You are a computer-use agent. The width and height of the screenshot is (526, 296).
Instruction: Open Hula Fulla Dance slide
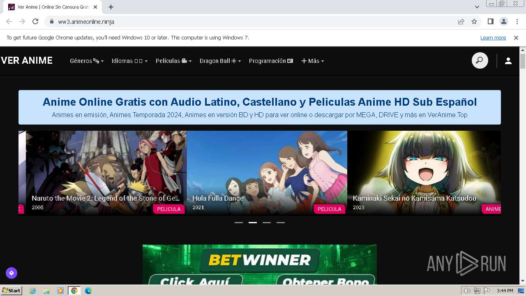point(267,173)
